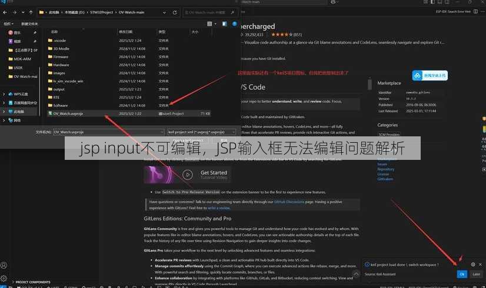
Task: Open recent locations dropdown arrow
Action: tap(23, 12)
